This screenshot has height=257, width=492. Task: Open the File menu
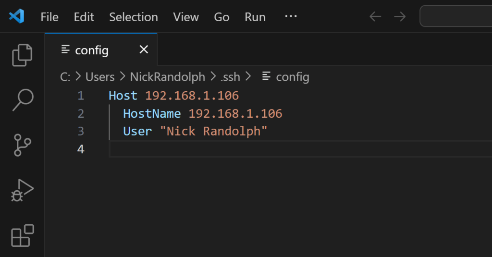pos(49,17)
